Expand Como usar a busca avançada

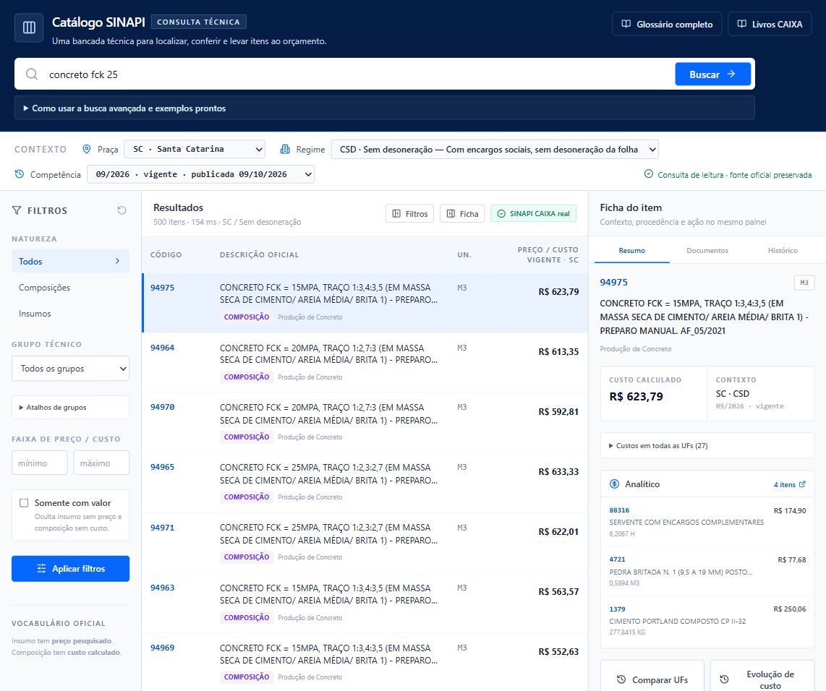[x=385, y=108]
